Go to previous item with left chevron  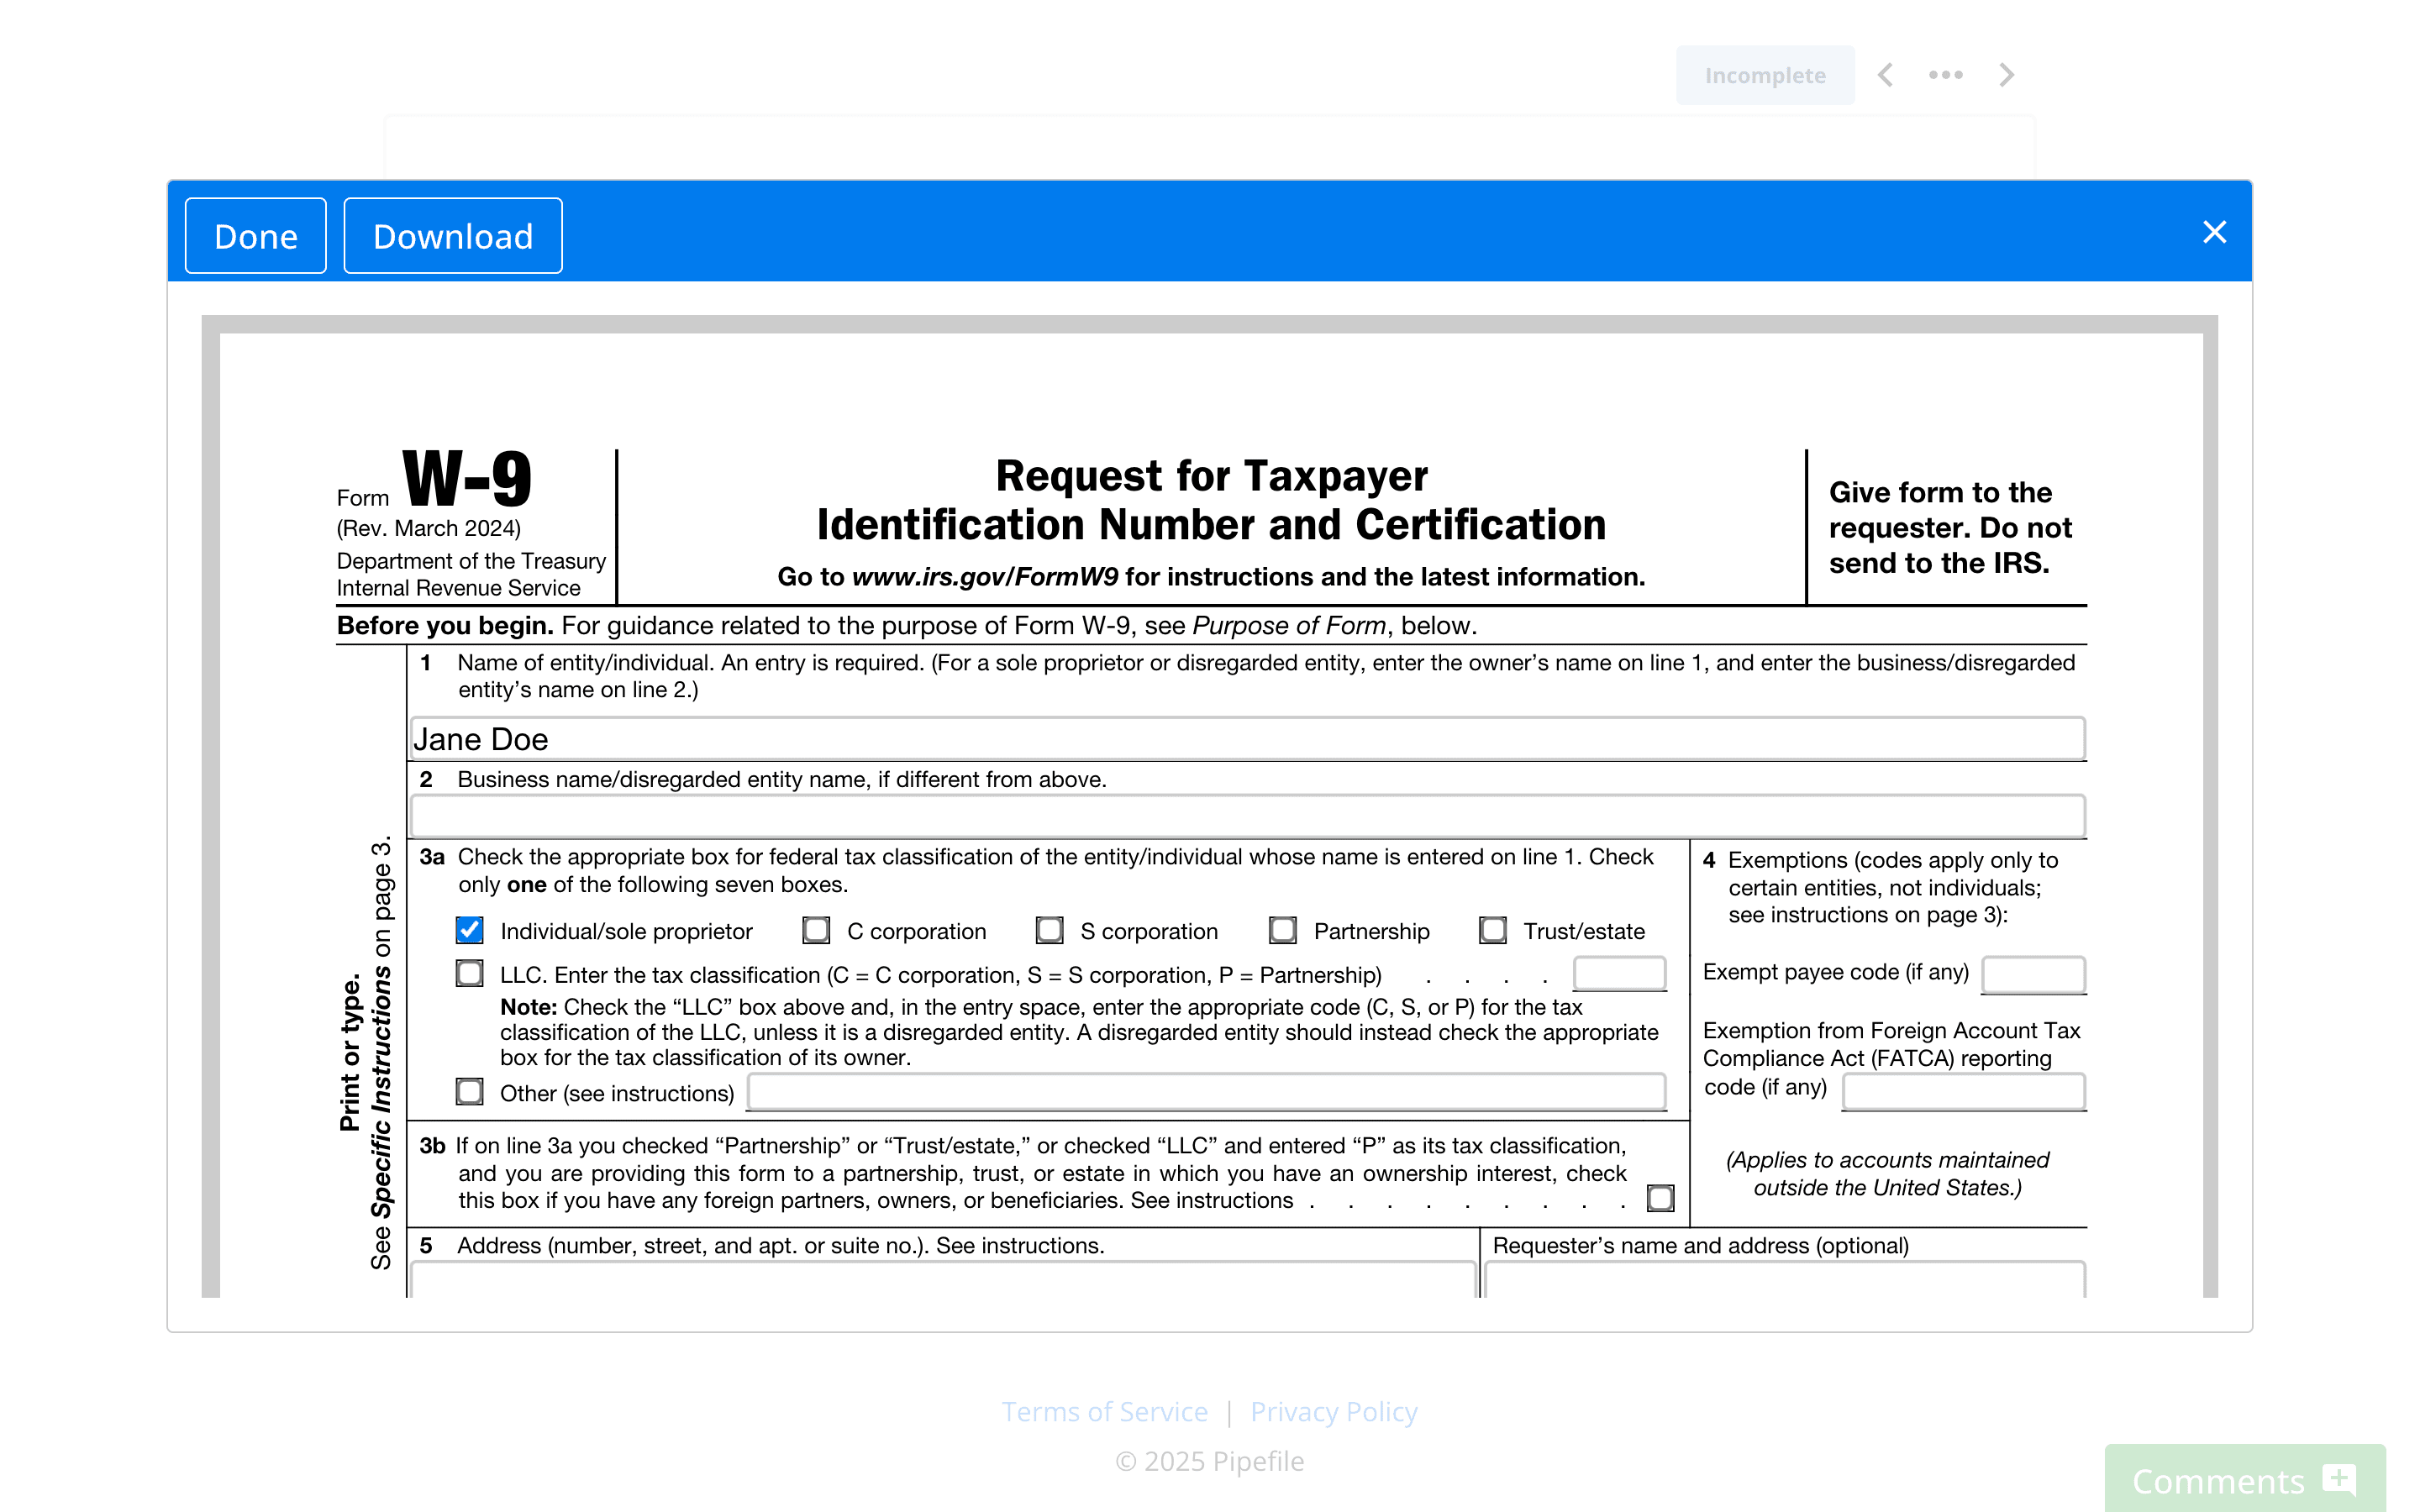pyautogui.click(x=1885, y=75)
